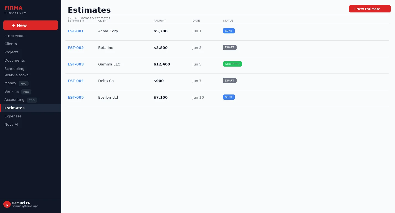Click the red + New sidebar button
Viewport: 395px width, 213px height.
31,25
